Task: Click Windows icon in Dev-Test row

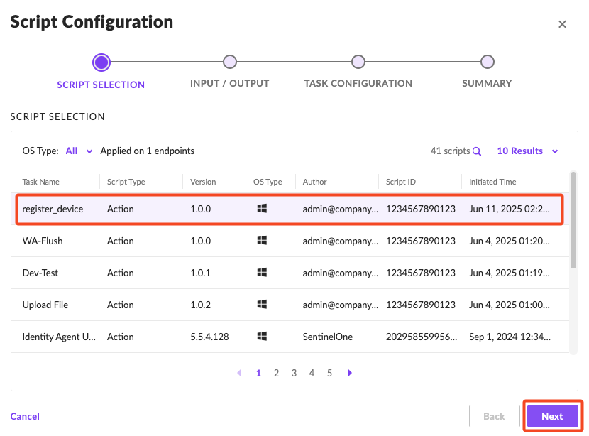Action: coord(262,273)
